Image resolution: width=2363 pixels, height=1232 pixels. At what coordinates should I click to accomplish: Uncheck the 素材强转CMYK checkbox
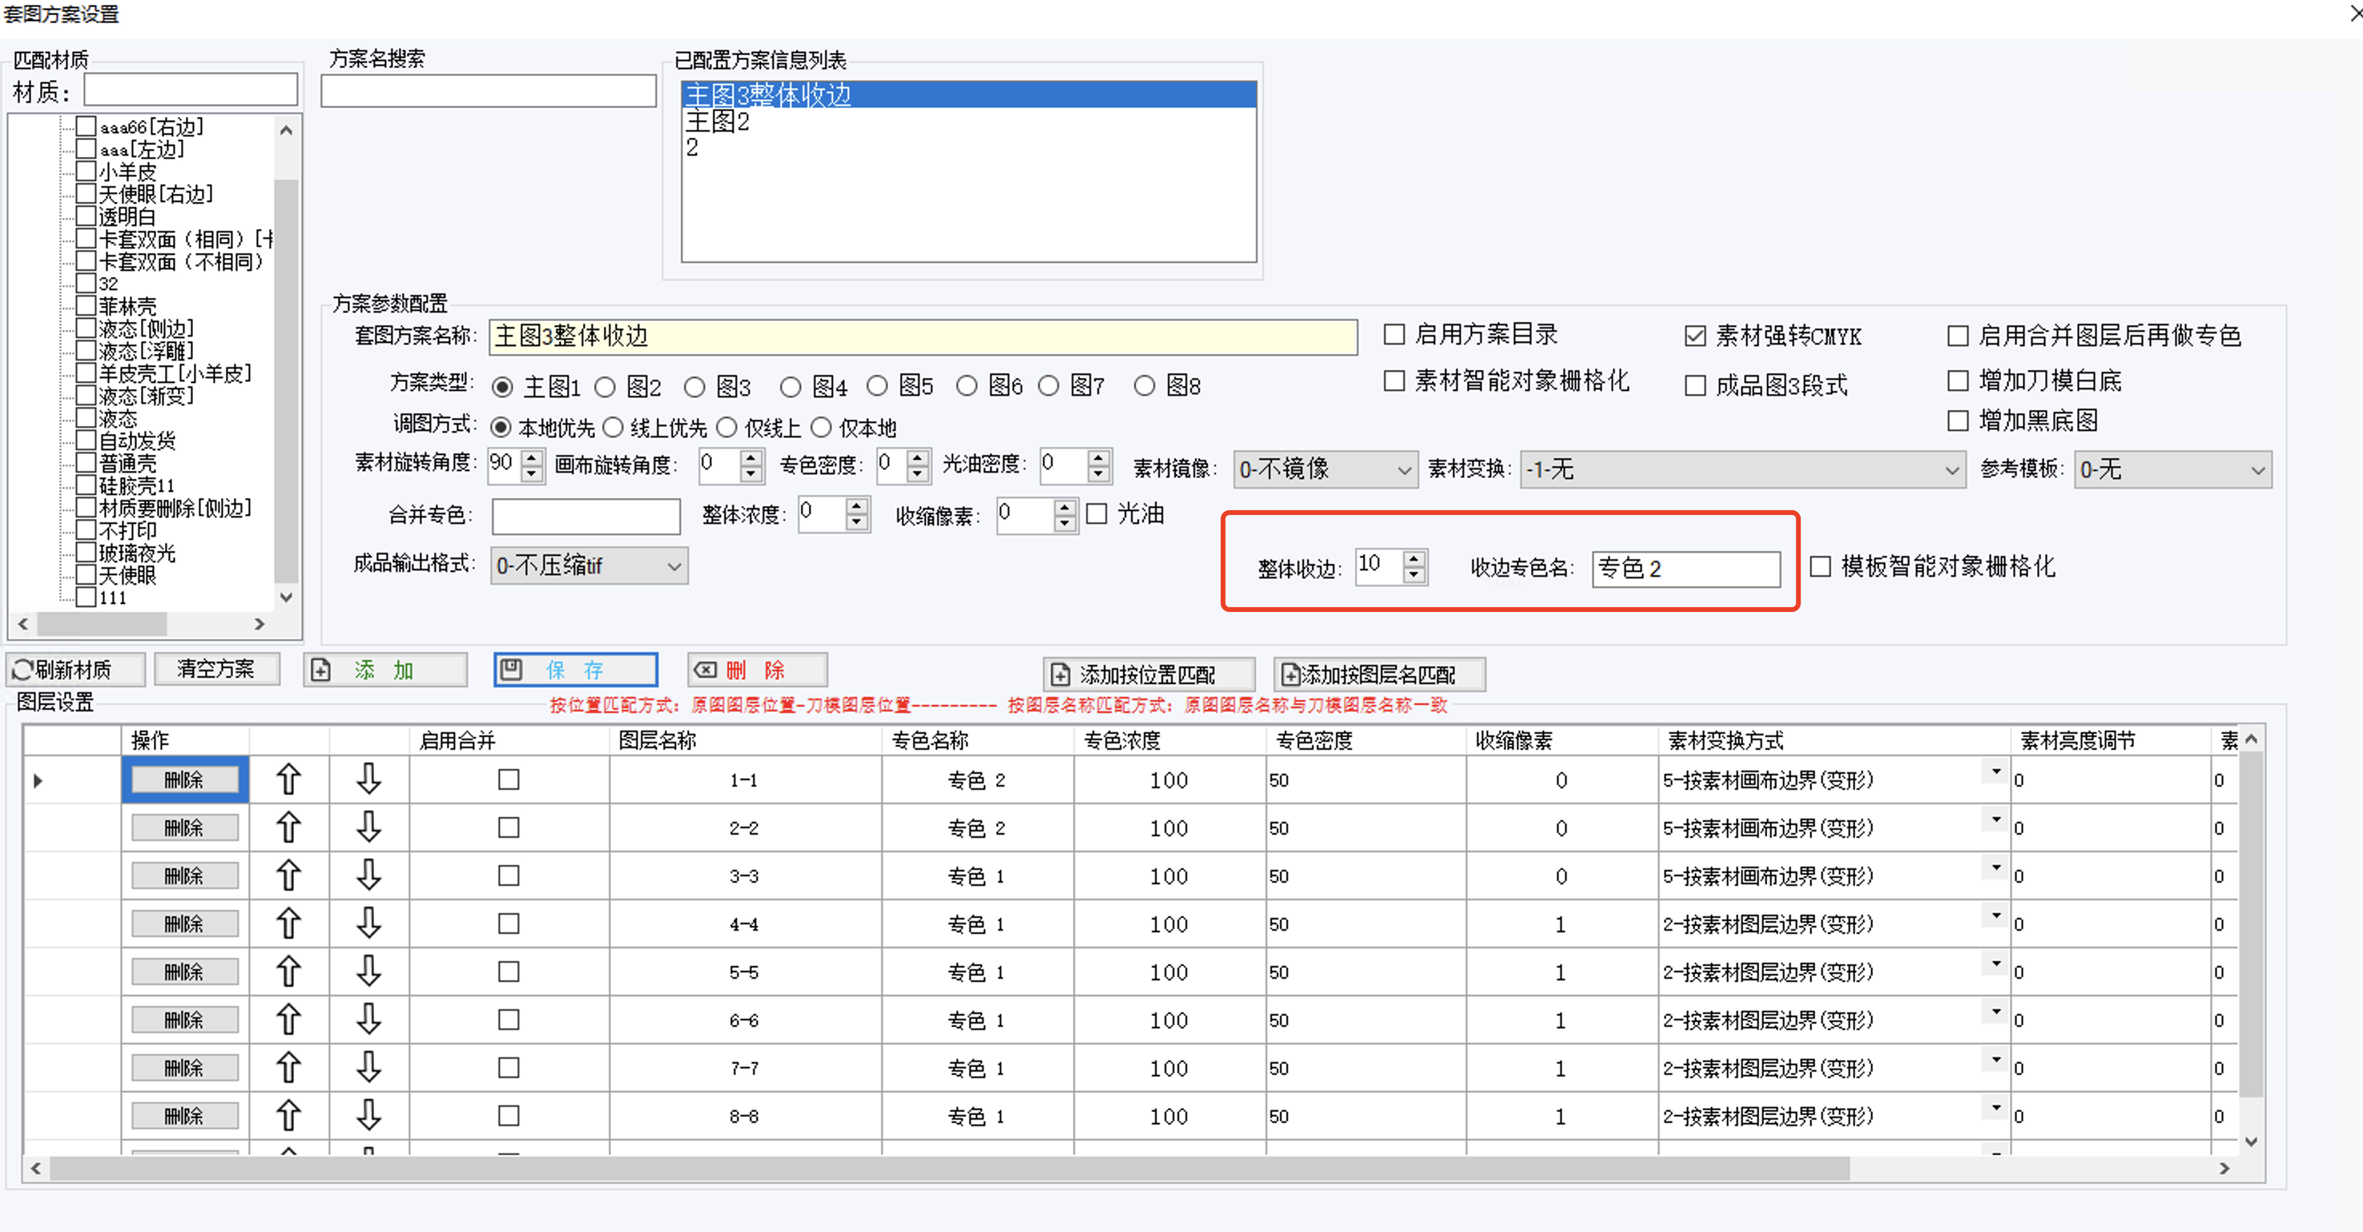click(1695, 336)
